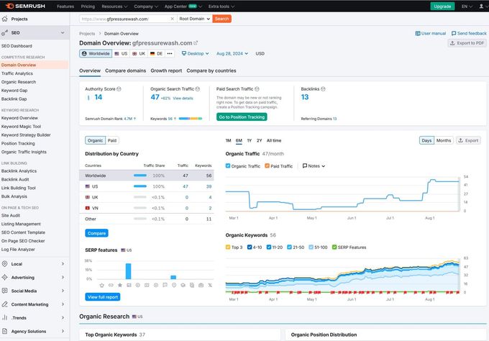This screenshot has width=489, height=341.
Task: Open Pricing in top menu
Action: click(88, 6)
